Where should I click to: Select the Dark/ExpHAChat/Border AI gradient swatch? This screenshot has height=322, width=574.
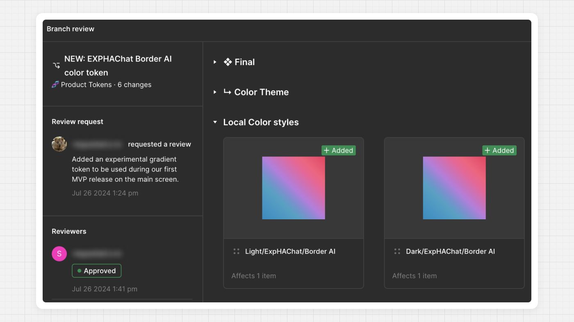click(454, 188)
